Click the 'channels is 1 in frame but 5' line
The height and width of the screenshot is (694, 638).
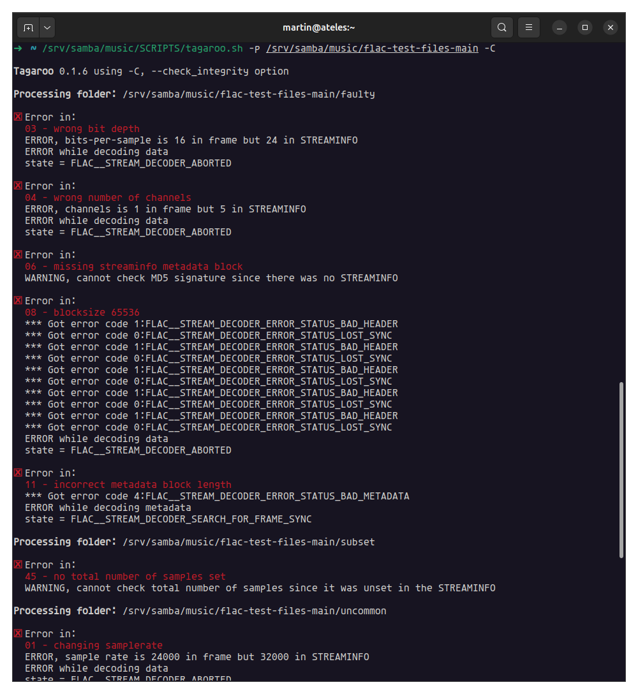(166, 209)
